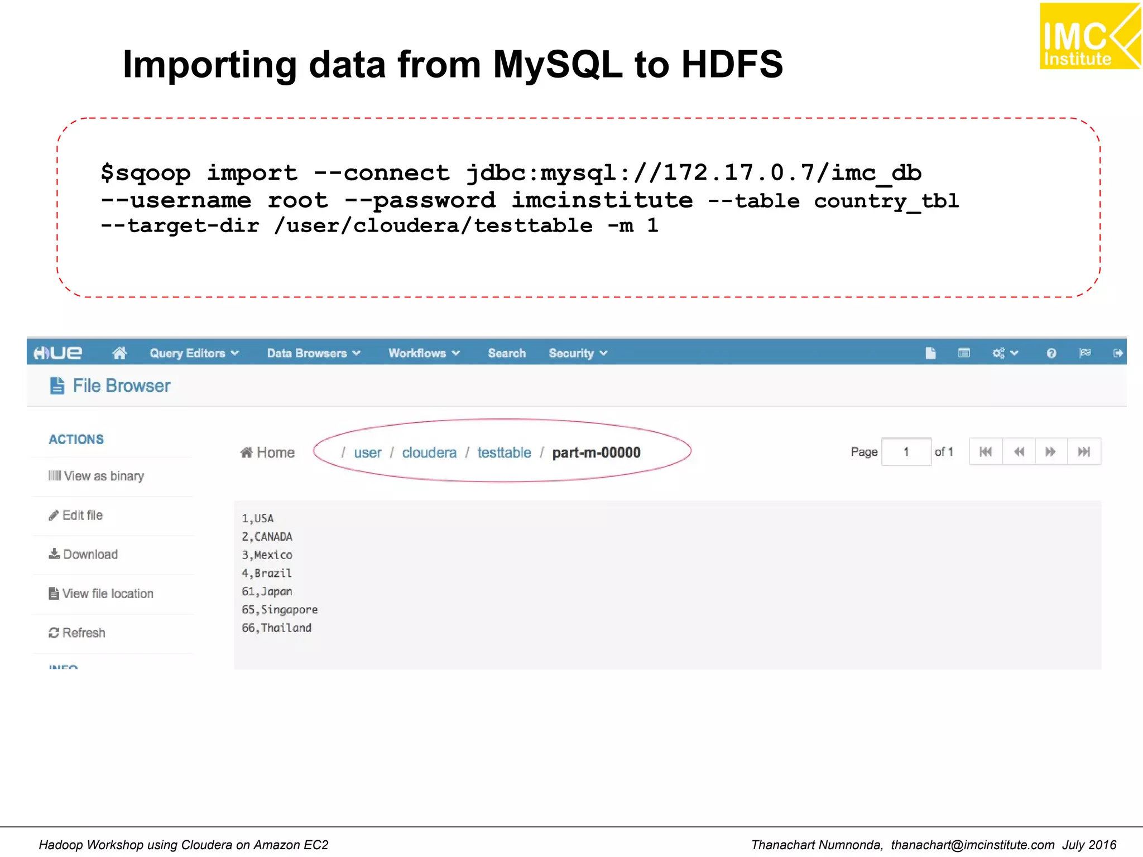The width and height of the screenshot is (1143, 857).
Task: Expand the Security menu
Action: [x=578, y=353]
